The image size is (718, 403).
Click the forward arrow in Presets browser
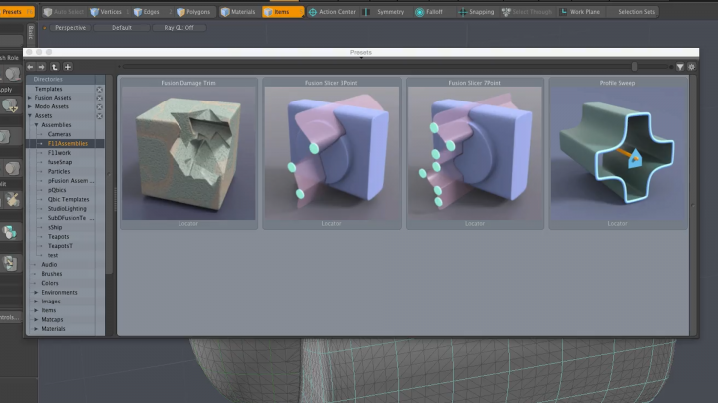click(x=42, y=66)
